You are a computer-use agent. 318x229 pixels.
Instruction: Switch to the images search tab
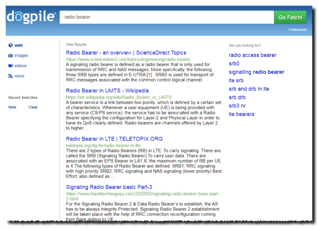21,56
